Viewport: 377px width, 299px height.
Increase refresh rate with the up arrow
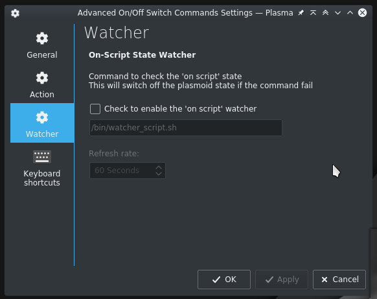click(x=159, y=167)
